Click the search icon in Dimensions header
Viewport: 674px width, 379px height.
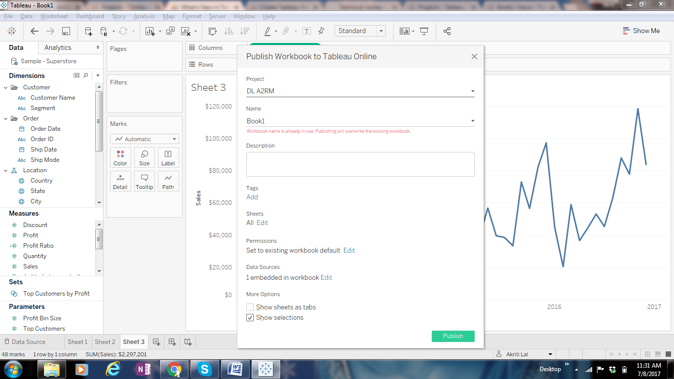tap(86, 76)
